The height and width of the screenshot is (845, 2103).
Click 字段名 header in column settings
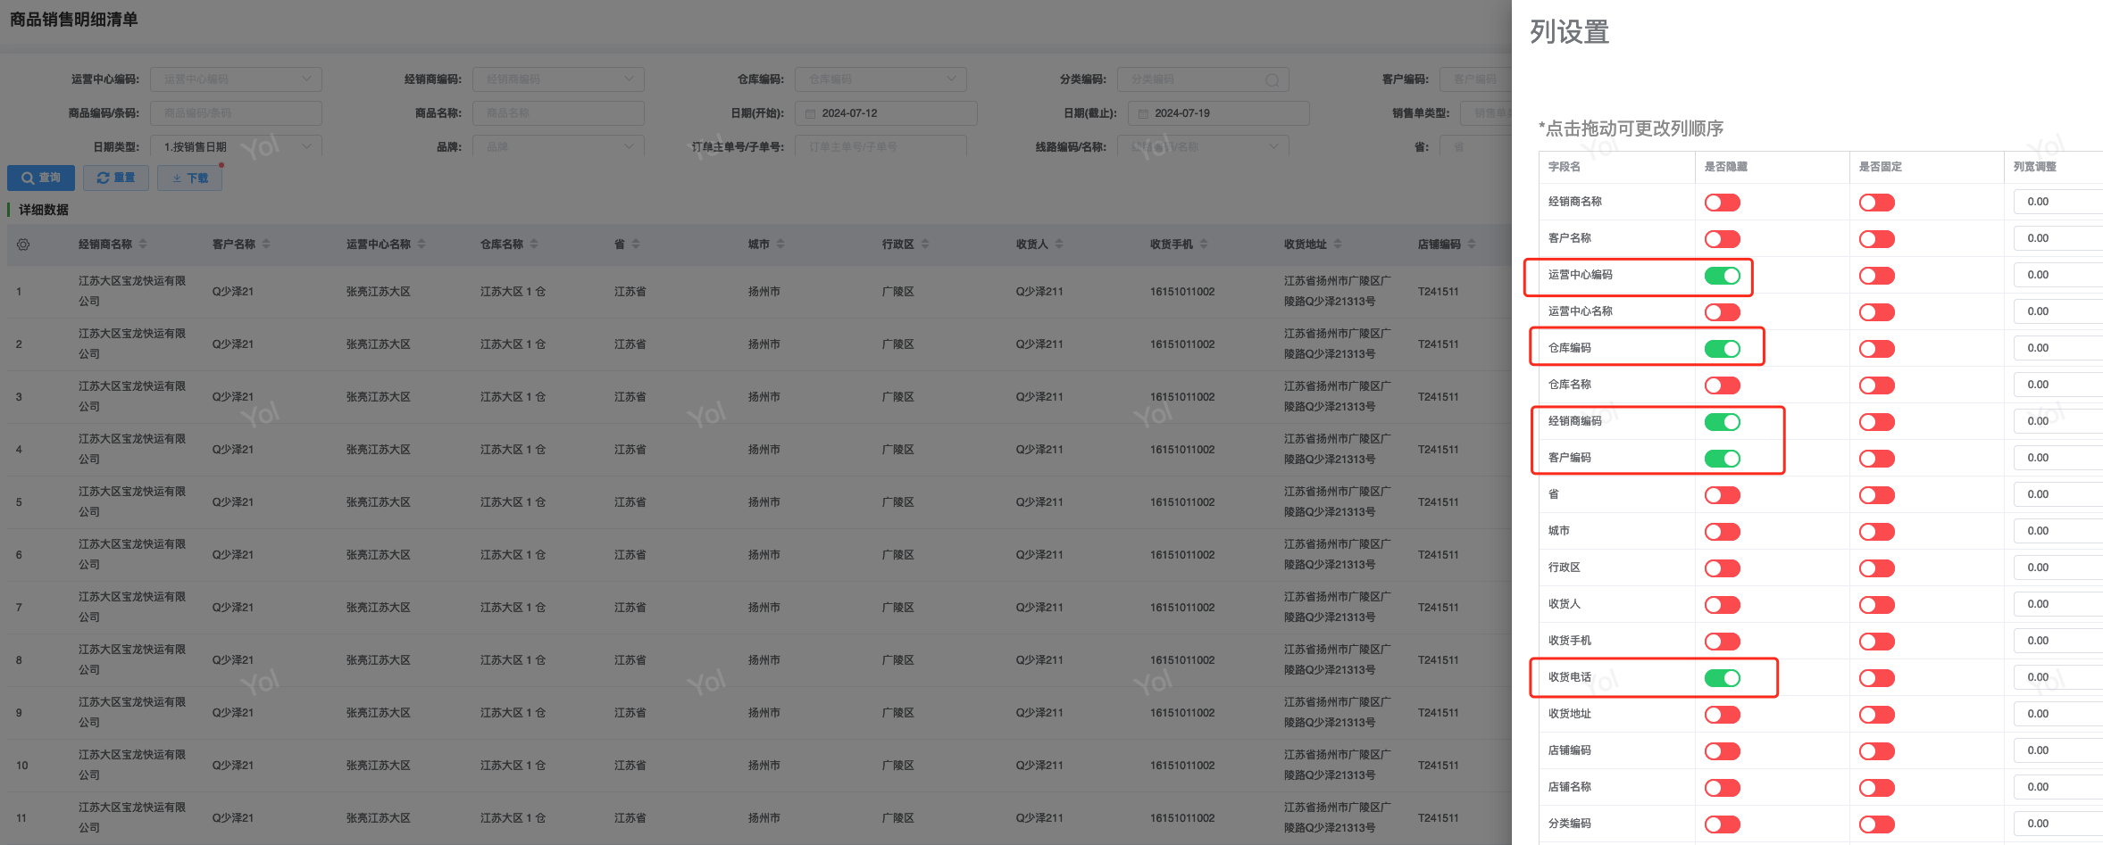[1565, 167]
